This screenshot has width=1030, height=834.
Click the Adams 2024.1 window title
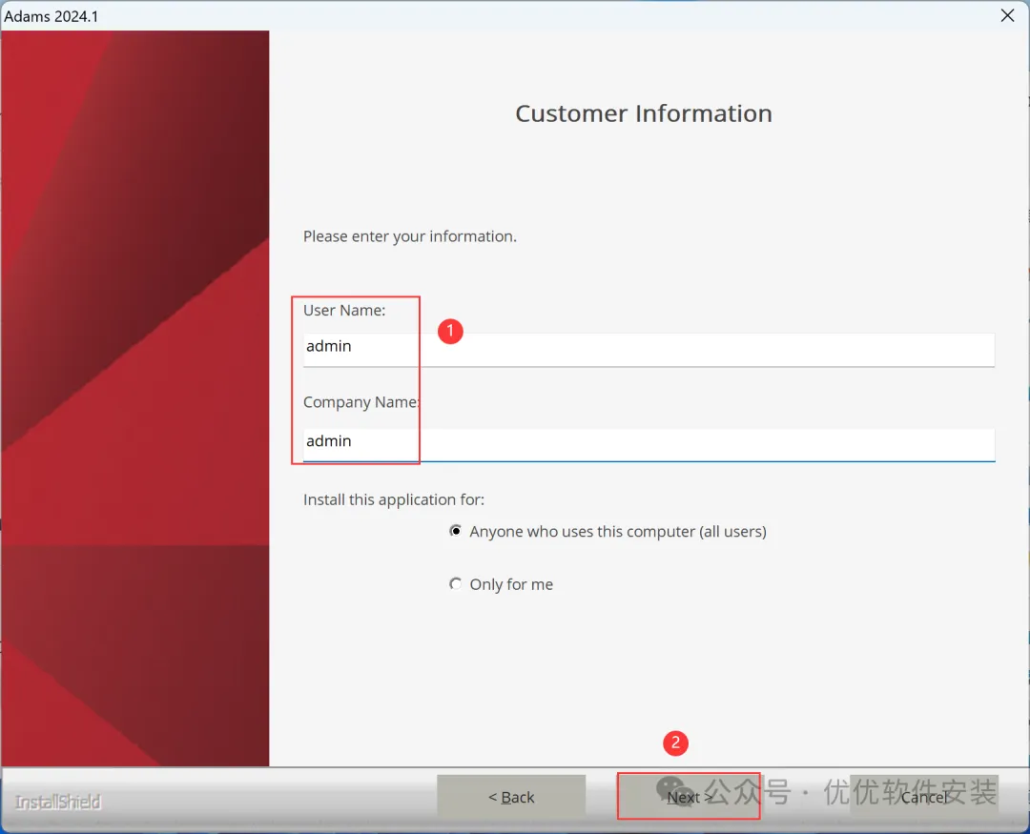[x=51, y=16]
